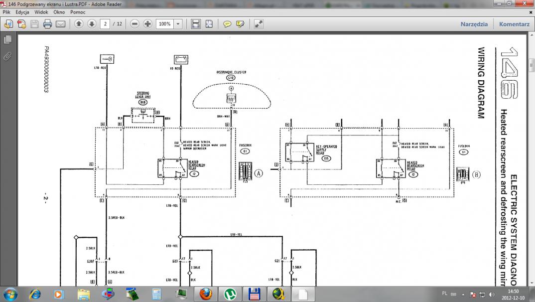Screen dimensions: 535x302
Task: Zoom in using the plus button
Action: 147,24
